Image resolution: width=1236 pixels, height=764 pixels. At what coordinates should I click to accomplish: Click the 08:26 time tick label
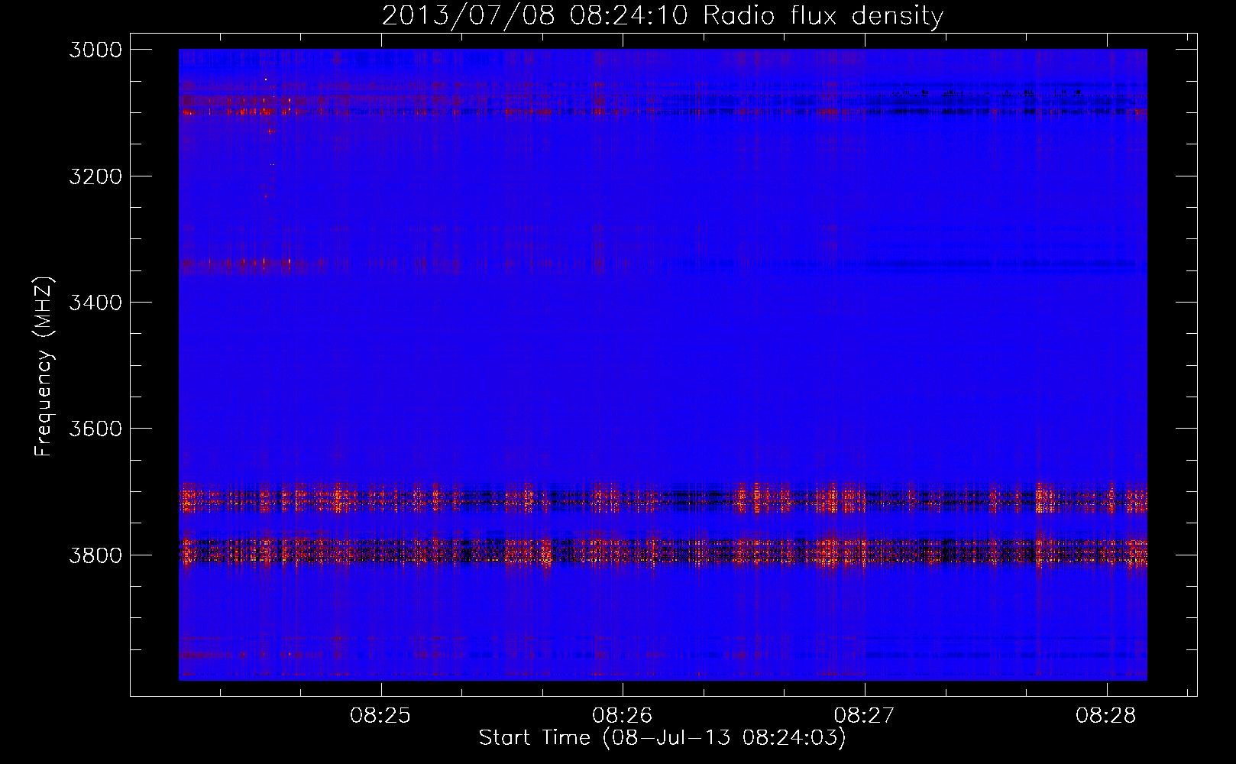[x=623, y=716]
